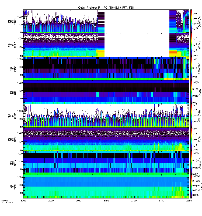Click the <|mV/m|> unit label of thc edc12
This screenshot has width=202, height=216.
[200, 163]
